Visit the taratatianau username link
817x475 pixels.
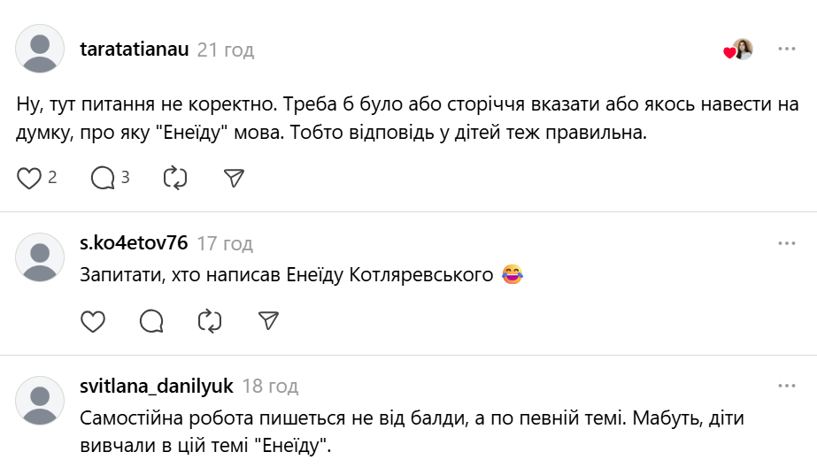tap(134, 50)
